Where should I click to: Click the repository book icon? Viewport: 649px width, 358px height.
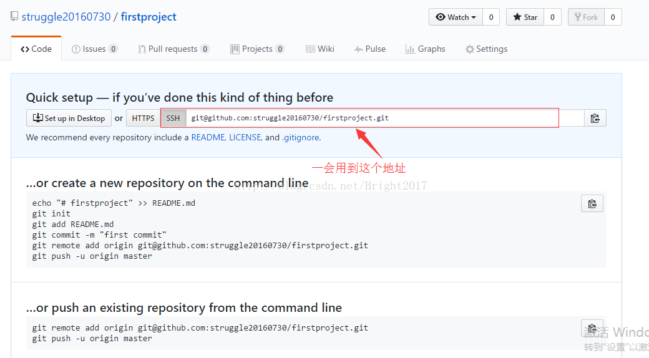pyautogui.click(x=14, y=17)
